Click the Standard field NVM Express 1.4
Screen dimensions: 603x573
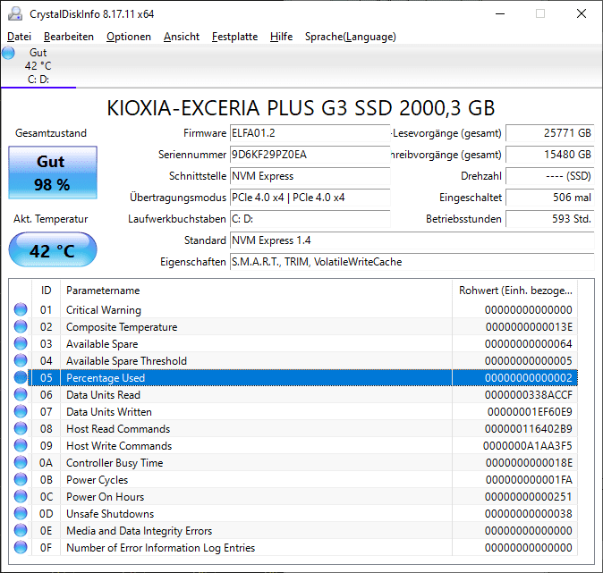coord(412,240)
